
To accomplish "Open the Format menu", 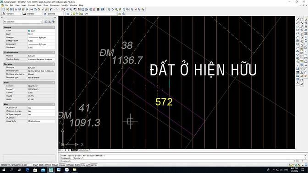I will click(x=32, y=5).
